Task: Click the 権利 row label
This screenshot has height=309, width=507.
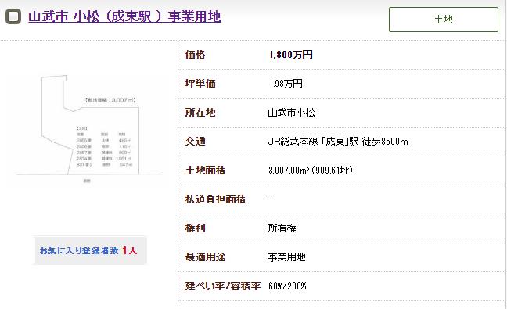Action: 195,228
